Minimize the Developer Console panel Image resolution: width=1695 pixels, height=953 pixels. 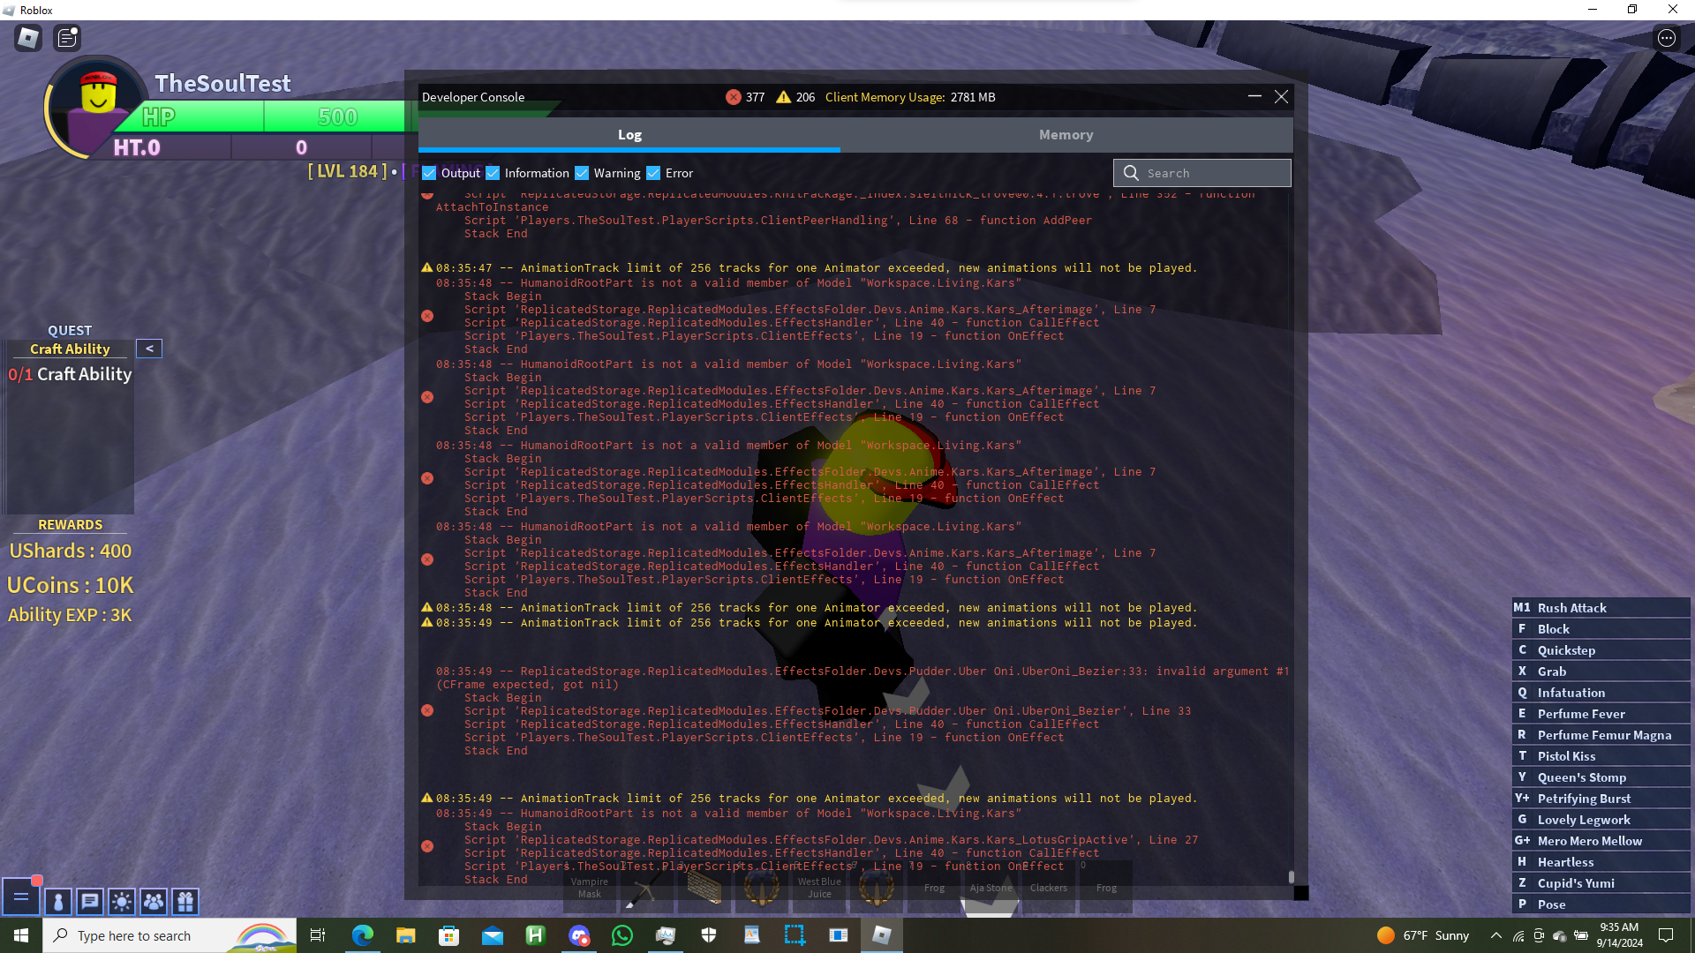pos(1254,96)
